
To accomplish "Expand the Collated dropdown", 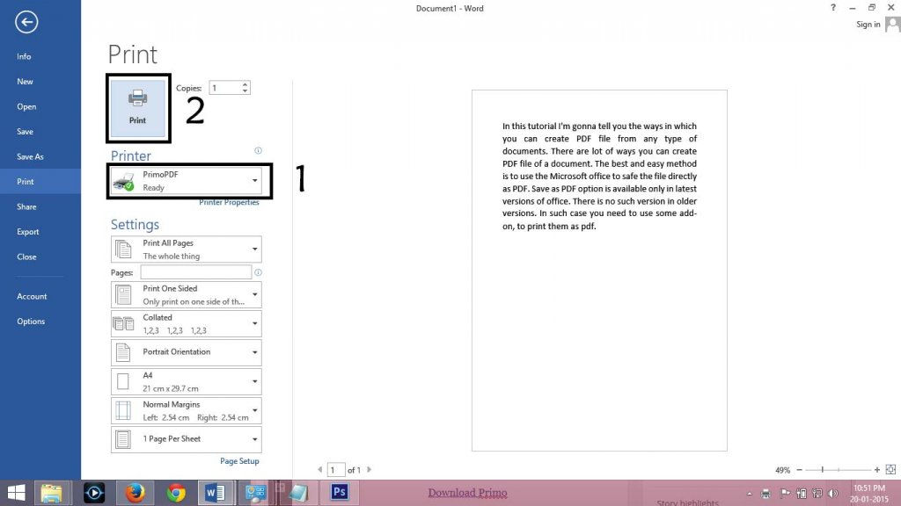I will click(x=187, y=323).
